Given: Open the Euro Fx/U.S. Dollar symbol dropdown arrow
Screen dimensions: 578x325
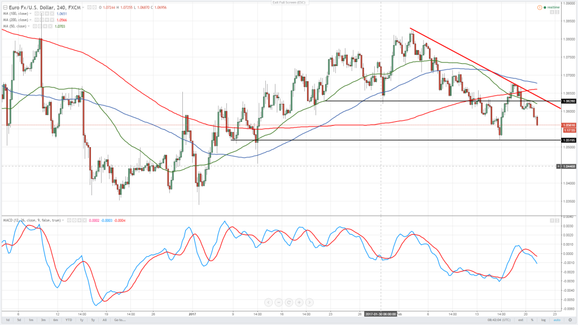Looking at the screenshot, I should [x=84, y=7].
